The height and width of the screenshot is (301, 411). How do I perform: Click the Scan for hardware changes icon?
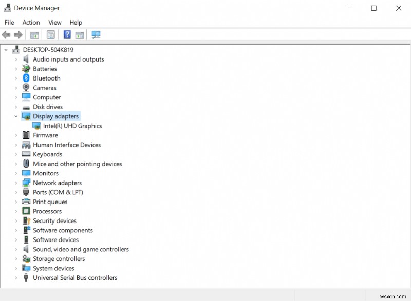(95, 34)
